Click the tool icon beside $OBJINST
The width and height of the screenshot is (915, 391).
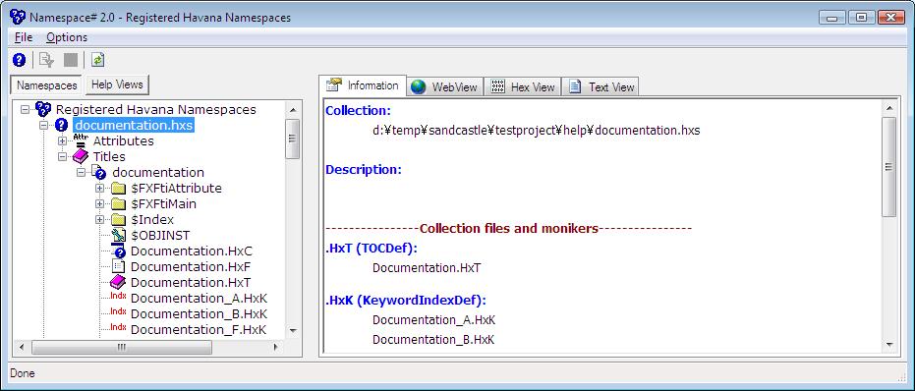click(x=119, y=235)
